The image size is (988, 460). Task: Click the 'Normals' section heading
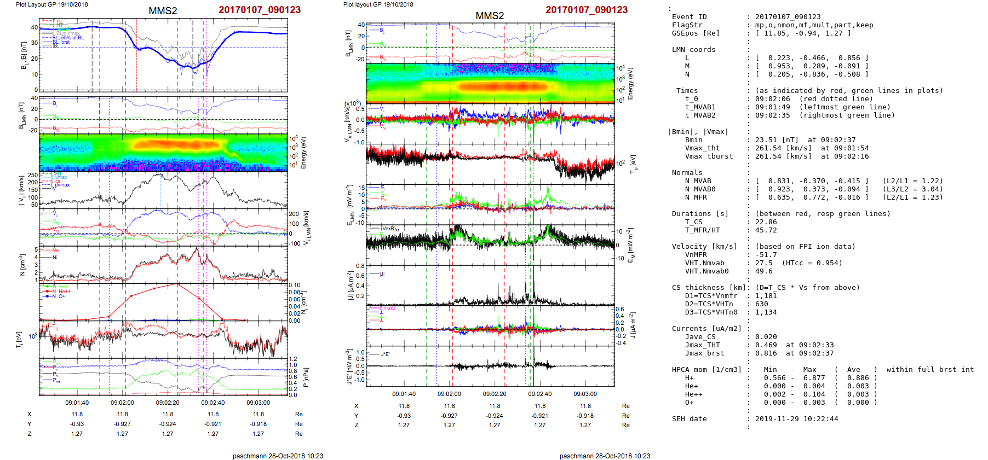point(687,173)
